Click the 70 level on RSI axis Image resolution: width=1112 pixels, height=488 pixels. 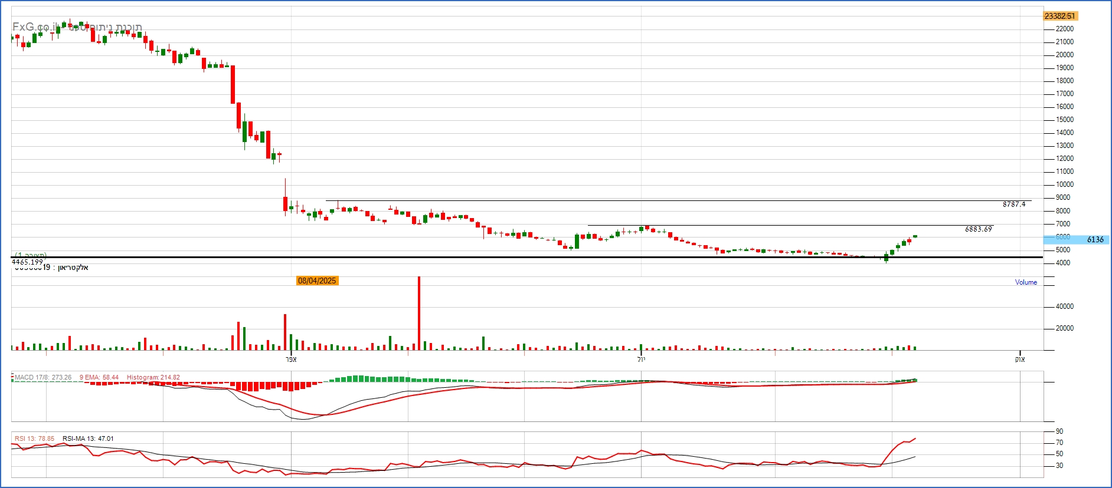(1059, 443)
